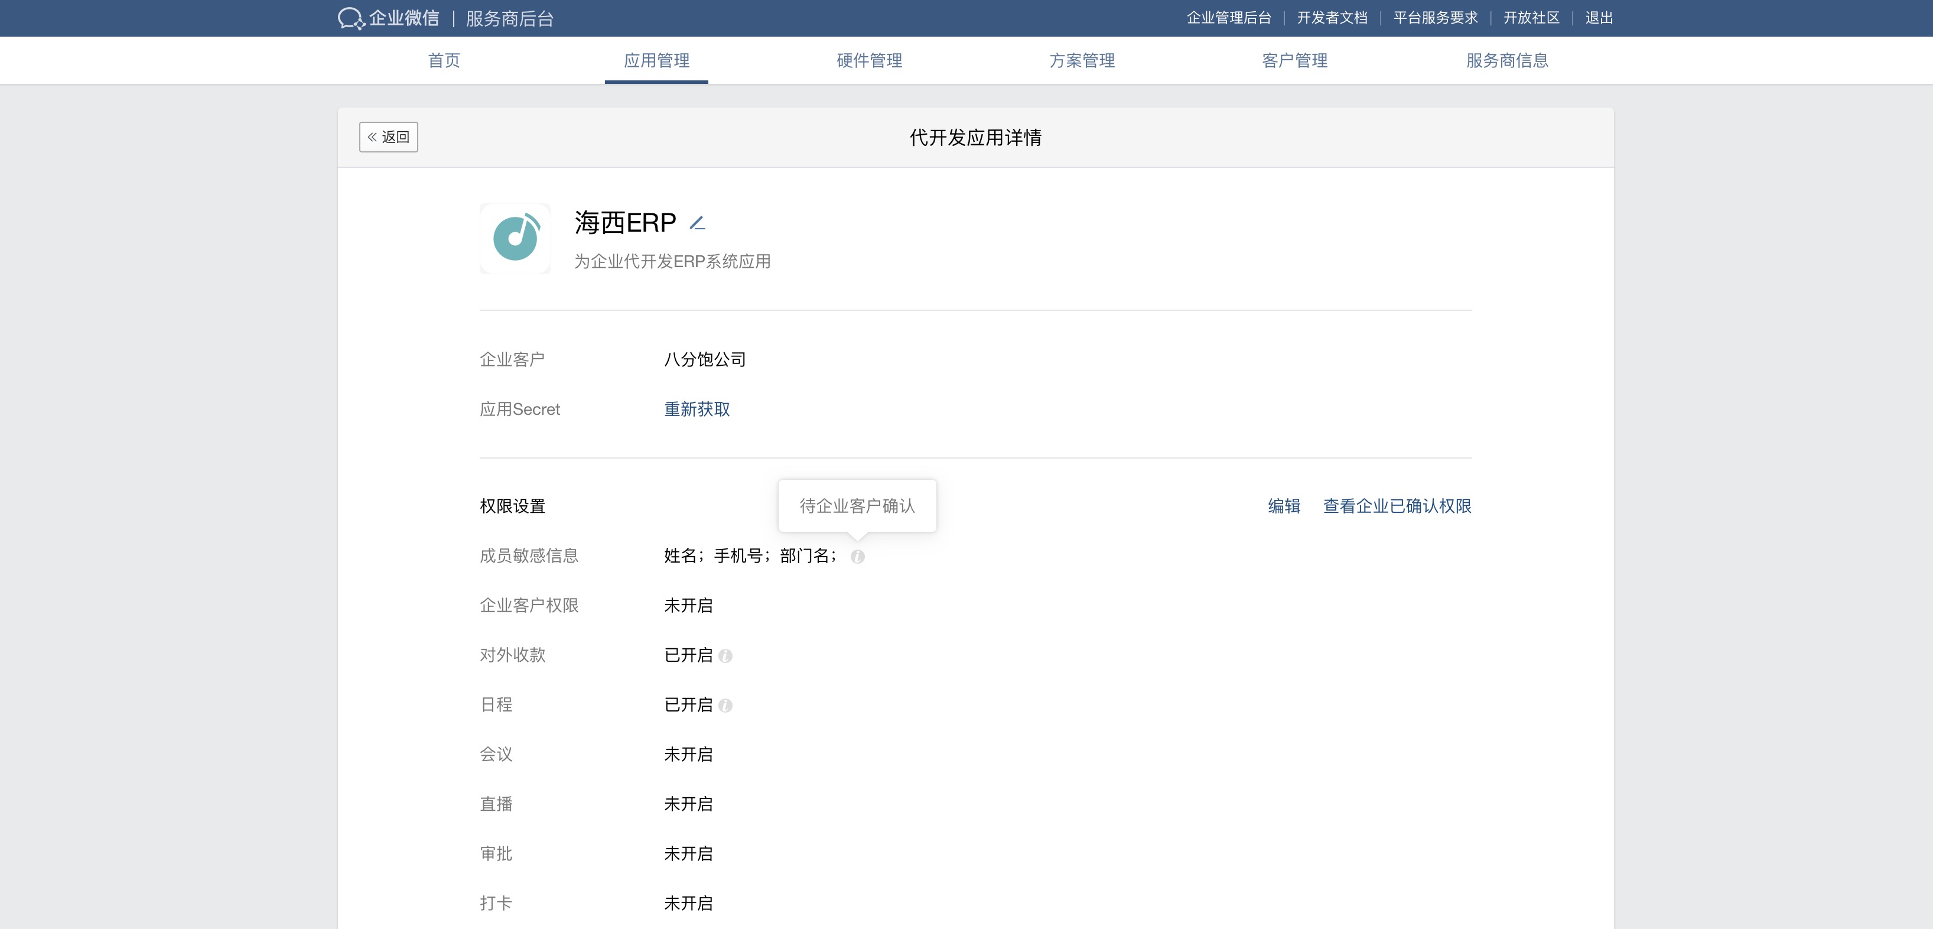Viewport: 1933px width, 929px height.
Task: Click the 海西ERP app title
Action: pyautogui.click(x=625, y=223)
